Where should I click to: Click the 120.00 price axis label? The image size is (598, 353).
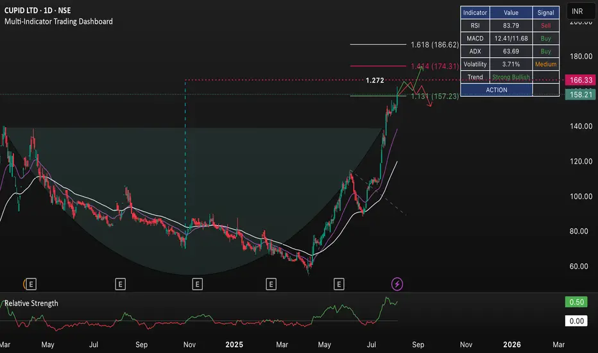[x=581, y=162]
